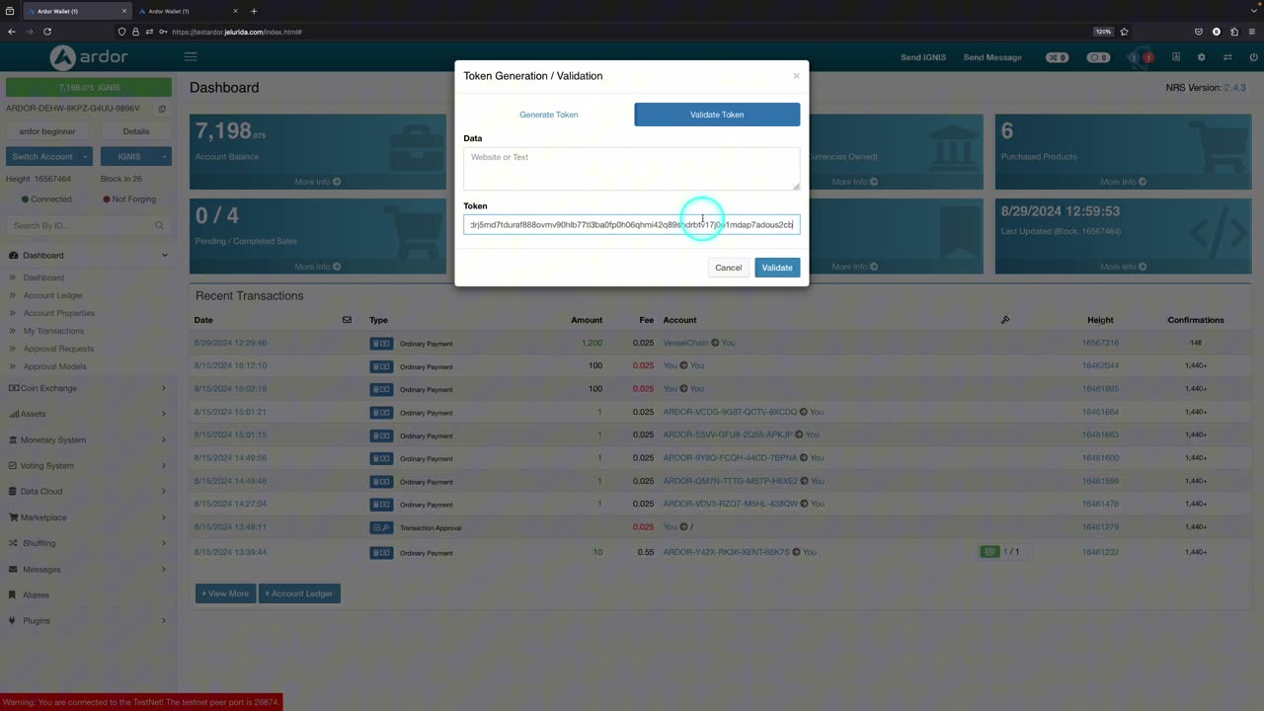Open a new browser tab with plus

(254, 11)
